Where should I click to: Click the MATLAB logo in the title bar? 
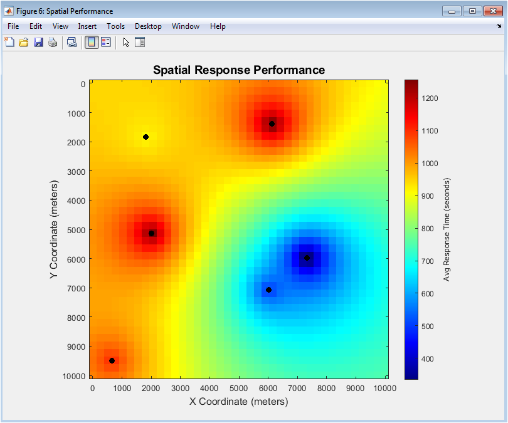click(x=9, y=11)
